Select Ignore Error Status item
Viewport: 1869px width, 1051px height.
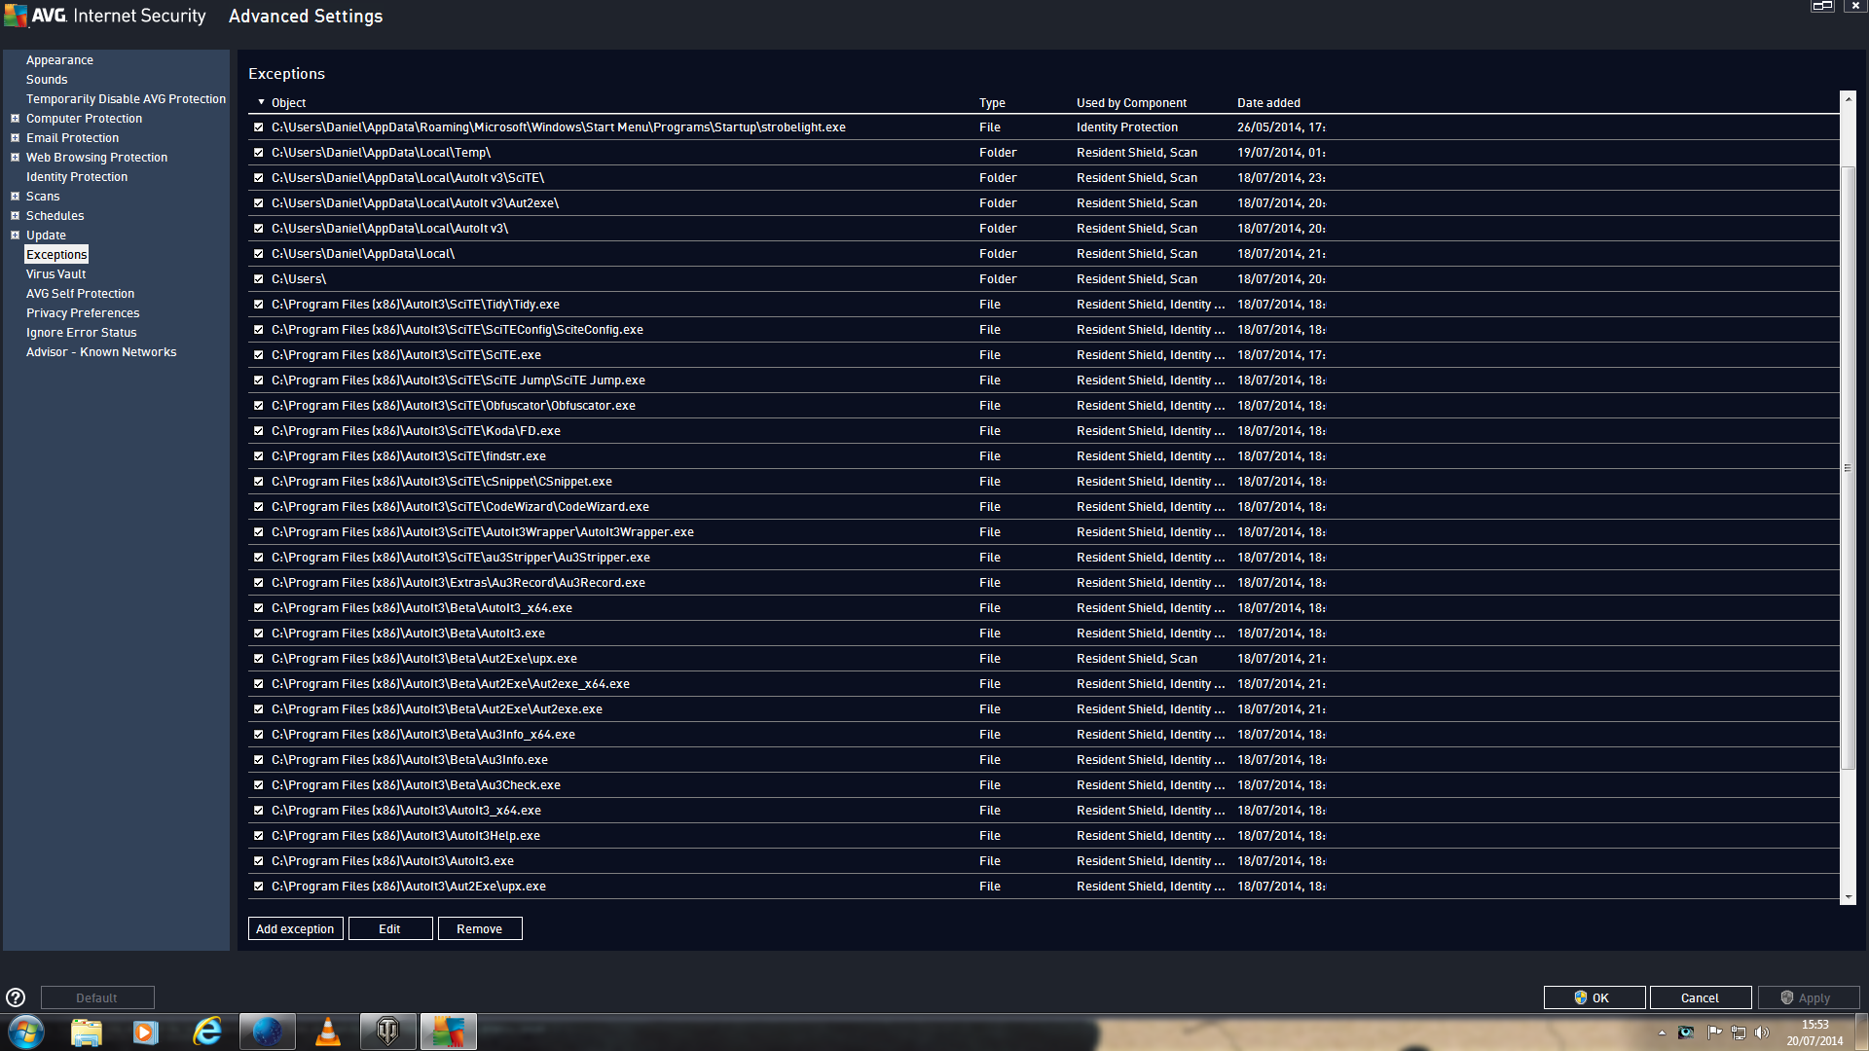point(81,333)
